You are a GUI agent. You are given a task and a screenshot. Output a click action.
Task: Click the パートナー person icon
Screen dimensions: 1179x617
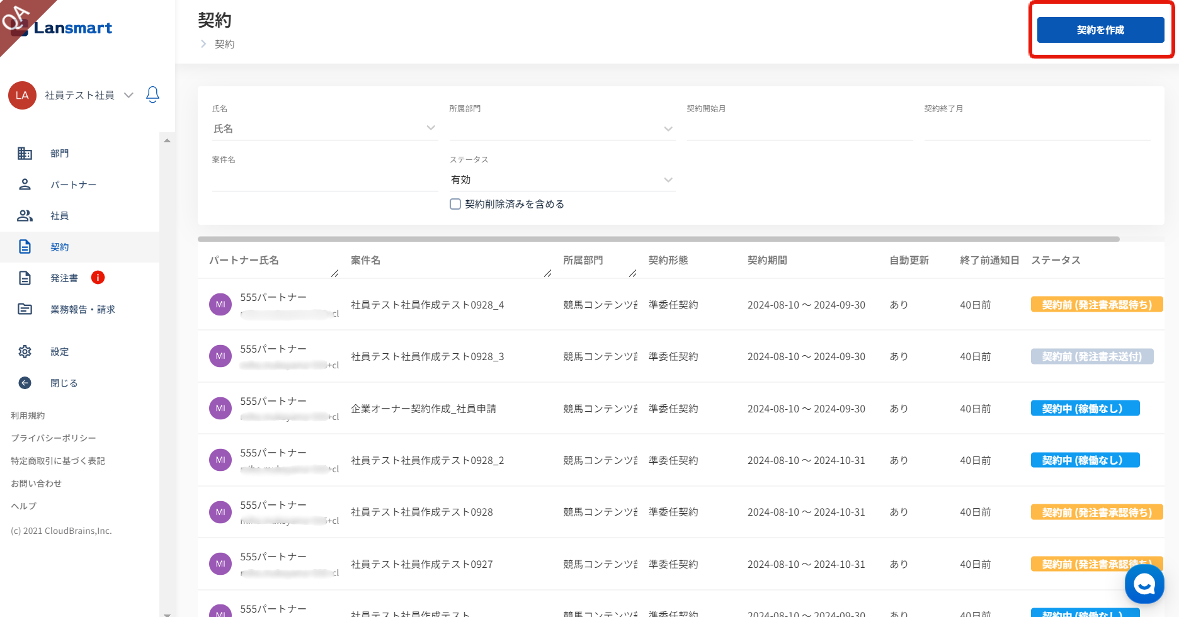tap(25, 184)
